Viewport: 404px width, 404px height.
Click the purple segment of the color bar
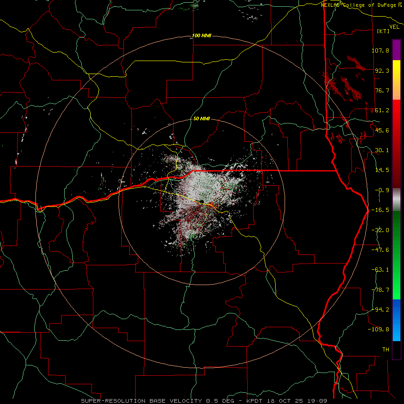pyautogui.click(x=396, y=50)
